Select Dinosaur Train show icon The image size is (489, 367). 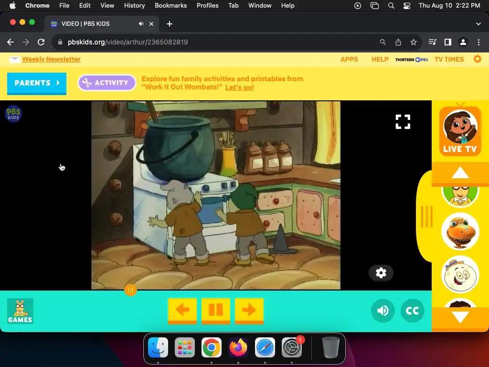click(460, 232)
